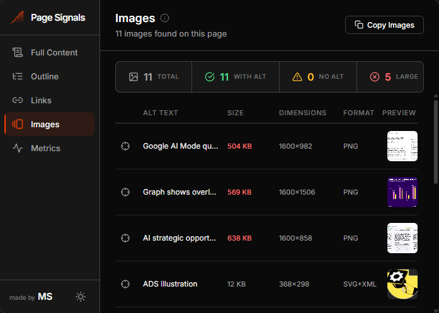Viewport: 439px width, 313px height.
Task: Open the purple graph preview thumbnail
Action: point(402,192)
